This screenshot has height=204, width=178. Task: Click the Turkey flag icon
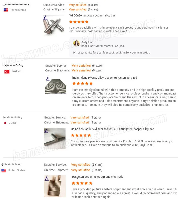pyautogui.click(x=7, y=72)
